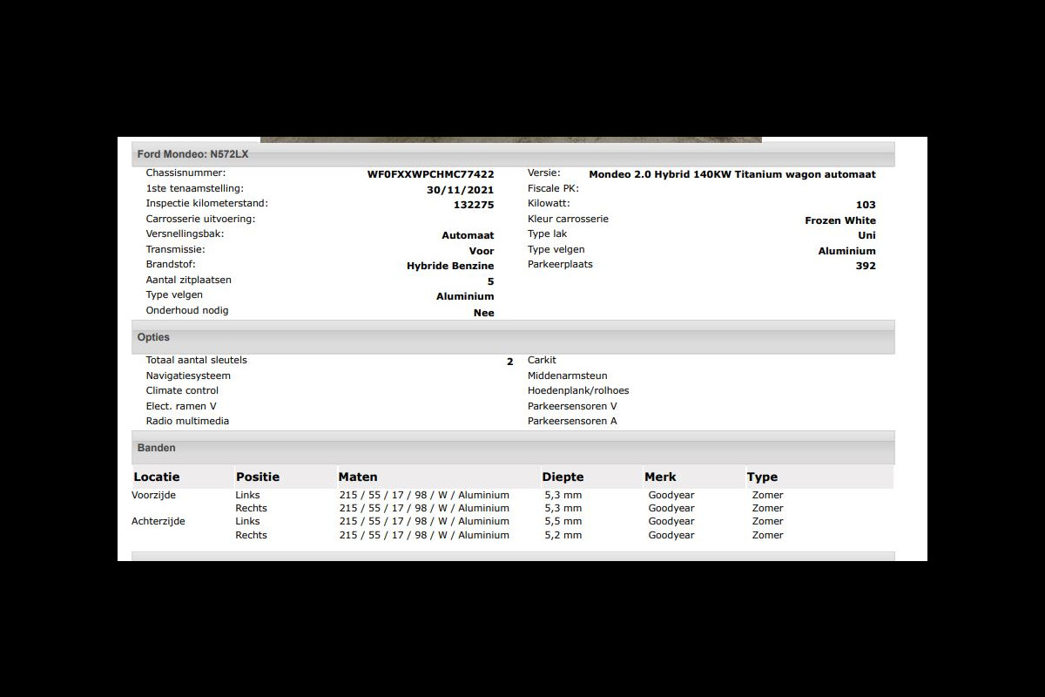The image size is (1045, 697).
Task: Click the Hybride Benzine fuel value
Action: [x=449, y=266]
